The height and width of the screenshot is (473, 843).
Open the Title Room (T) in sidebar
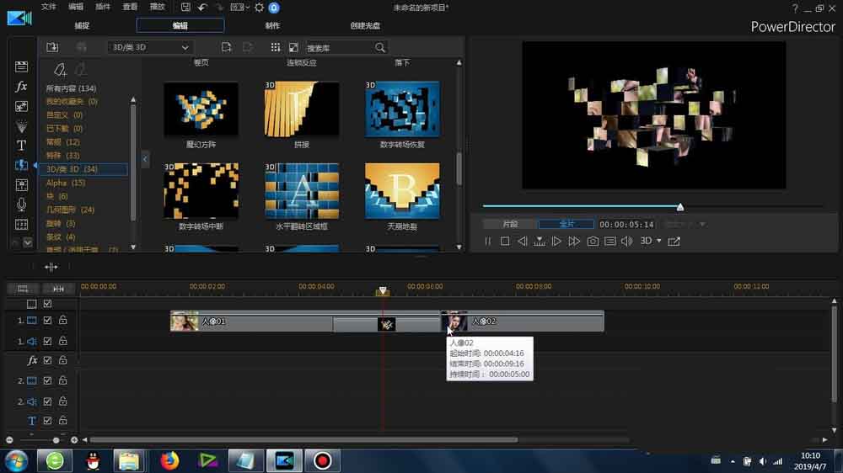point(22,145)
